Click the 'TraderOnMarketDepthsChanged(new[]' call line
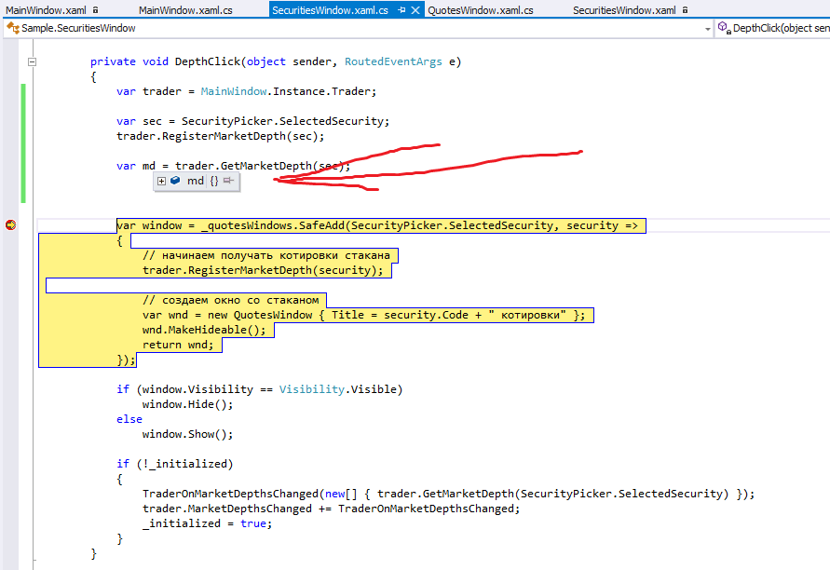This screenshot has width=830, height=570. tap(448, 494)
